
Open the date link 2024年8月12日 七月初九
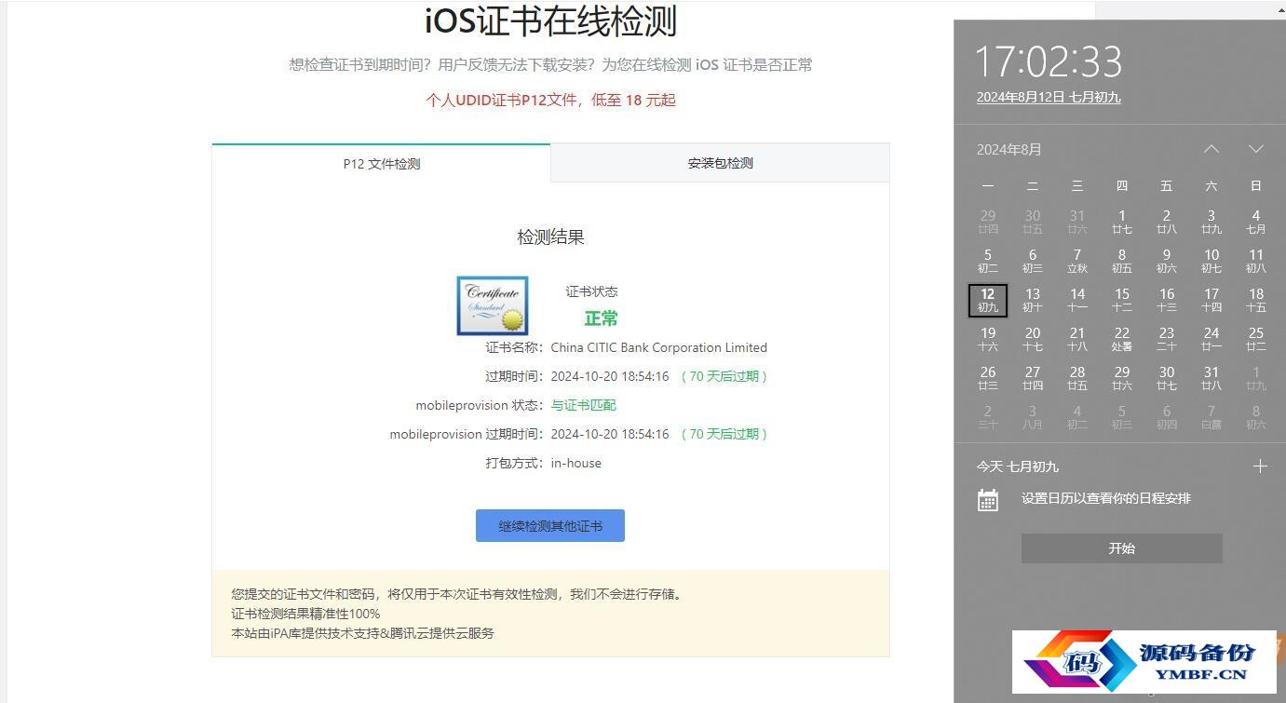click(x=1049, y=97)
